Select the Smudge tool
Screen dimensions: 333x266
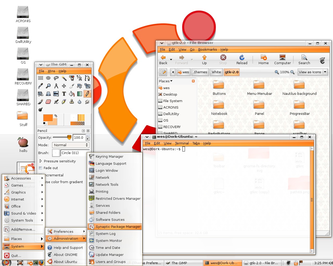click(87, 102)
